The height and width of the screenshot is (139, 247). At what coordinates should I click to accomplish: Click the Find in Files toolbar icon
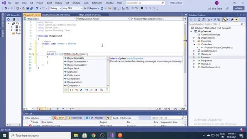110,8
